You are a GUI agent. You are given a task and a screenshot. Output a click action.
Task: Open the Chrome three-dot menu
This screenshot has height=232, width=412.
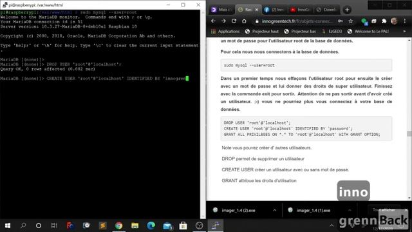tap(405, 21)
